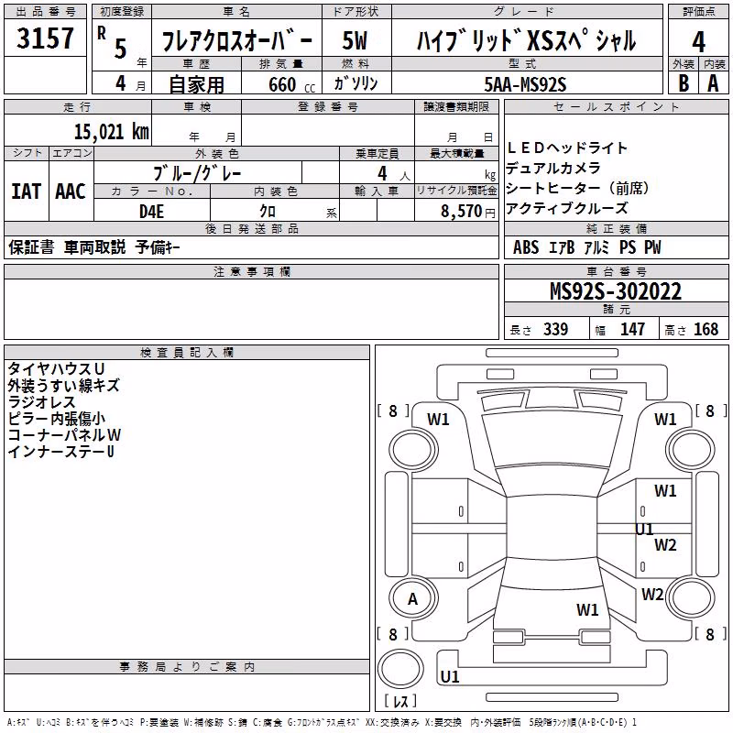
Task: Click the inspector note タイヤハウスU
Action: (56, 369)
